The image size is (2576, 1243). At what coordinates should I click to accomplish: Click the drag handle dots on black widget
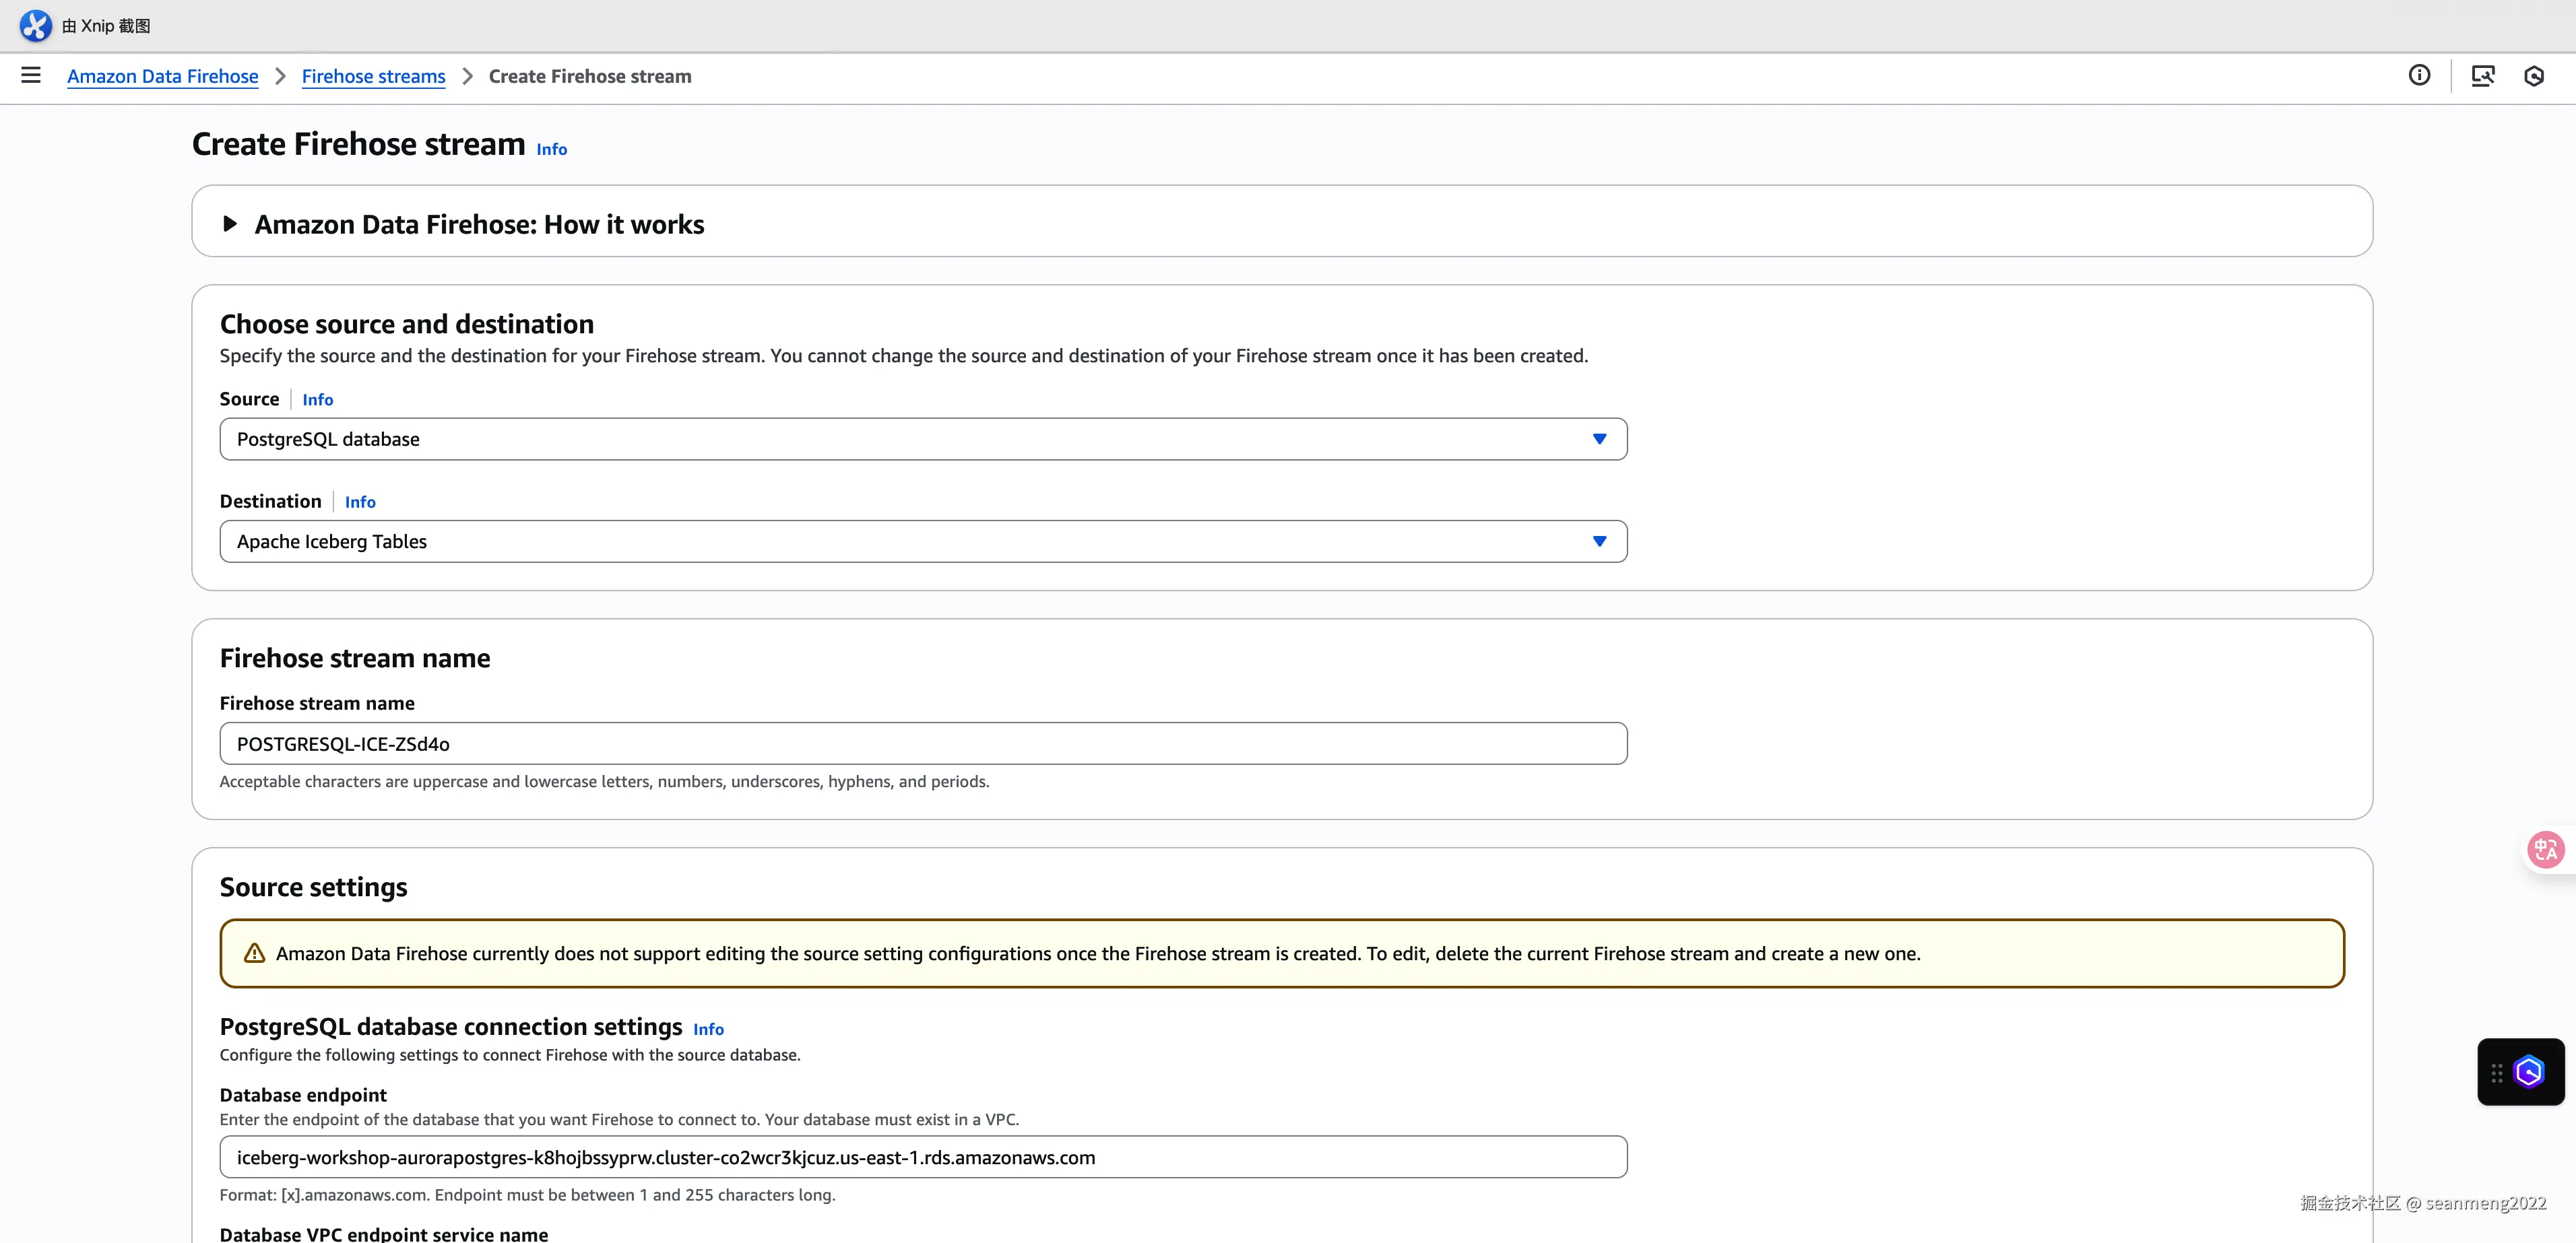click(2497, 1072)
